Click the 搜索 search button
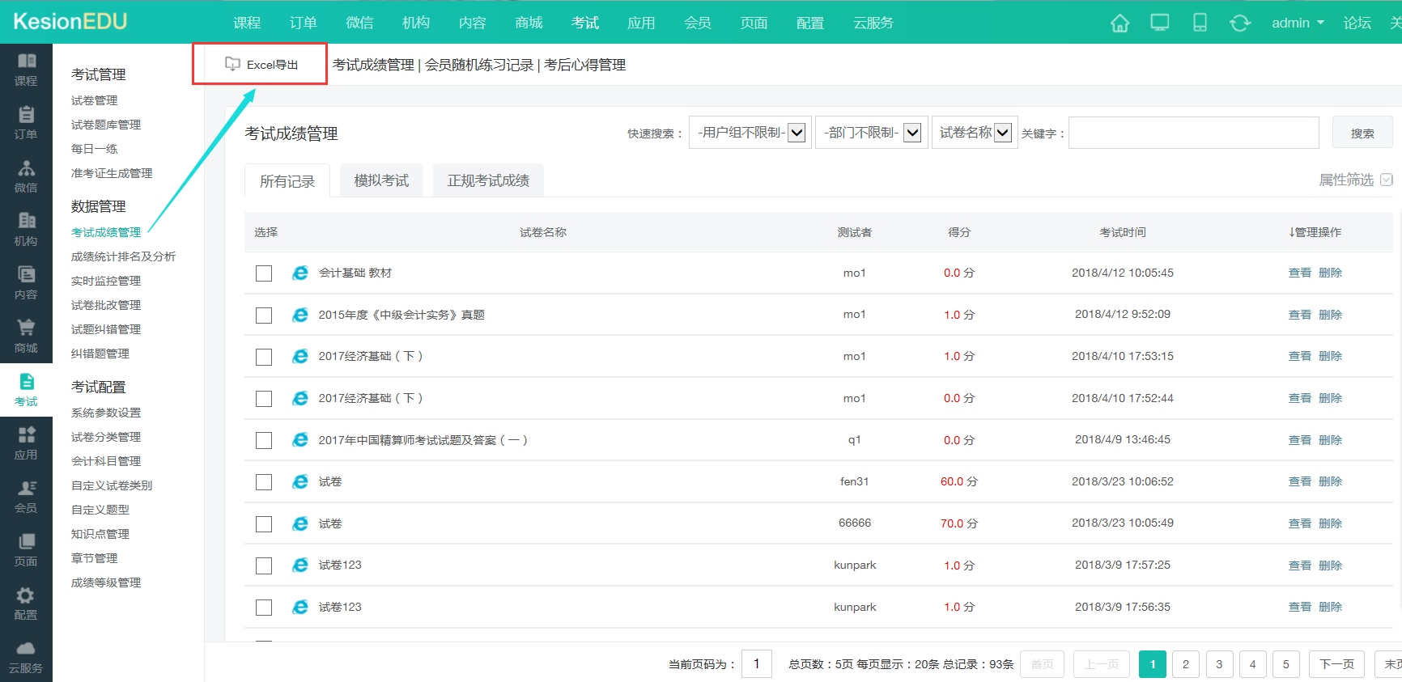 [x=1362, y=133]
